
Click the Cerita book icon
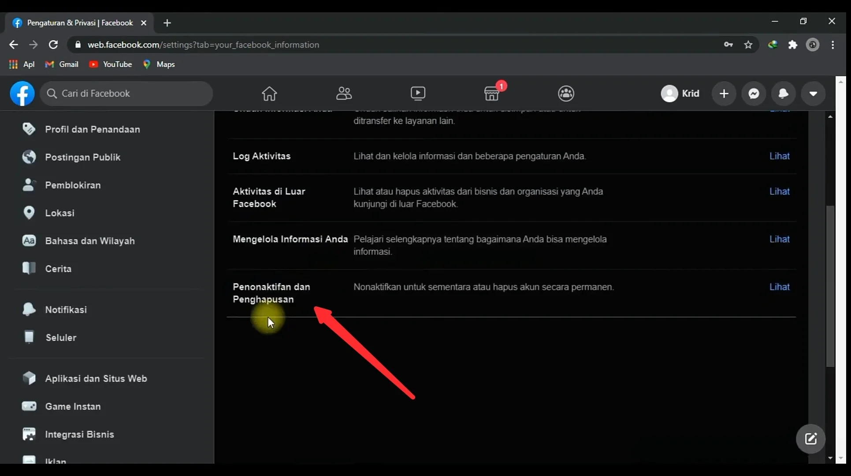pyautogui.click(x=29, y=268)
